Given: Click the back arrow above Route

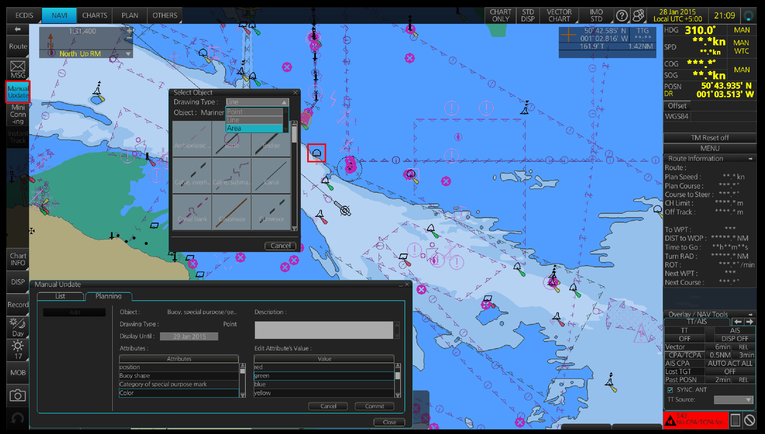Looking at the screenshot, I should point(18,29).
